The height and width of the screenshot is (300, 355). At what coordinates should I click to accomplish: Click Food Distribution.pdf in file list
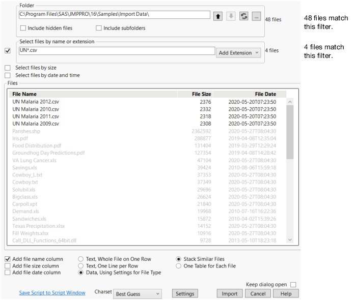[x=37, y=145]
